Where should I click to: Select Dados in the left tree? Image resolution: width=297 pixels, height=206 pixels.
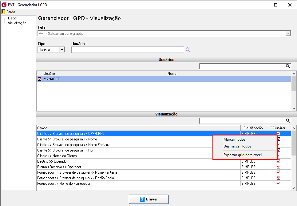click(x=13, y=18)
